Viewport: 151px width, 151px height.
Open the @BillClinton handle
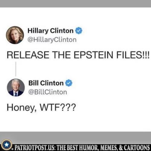tap(48, 92)
